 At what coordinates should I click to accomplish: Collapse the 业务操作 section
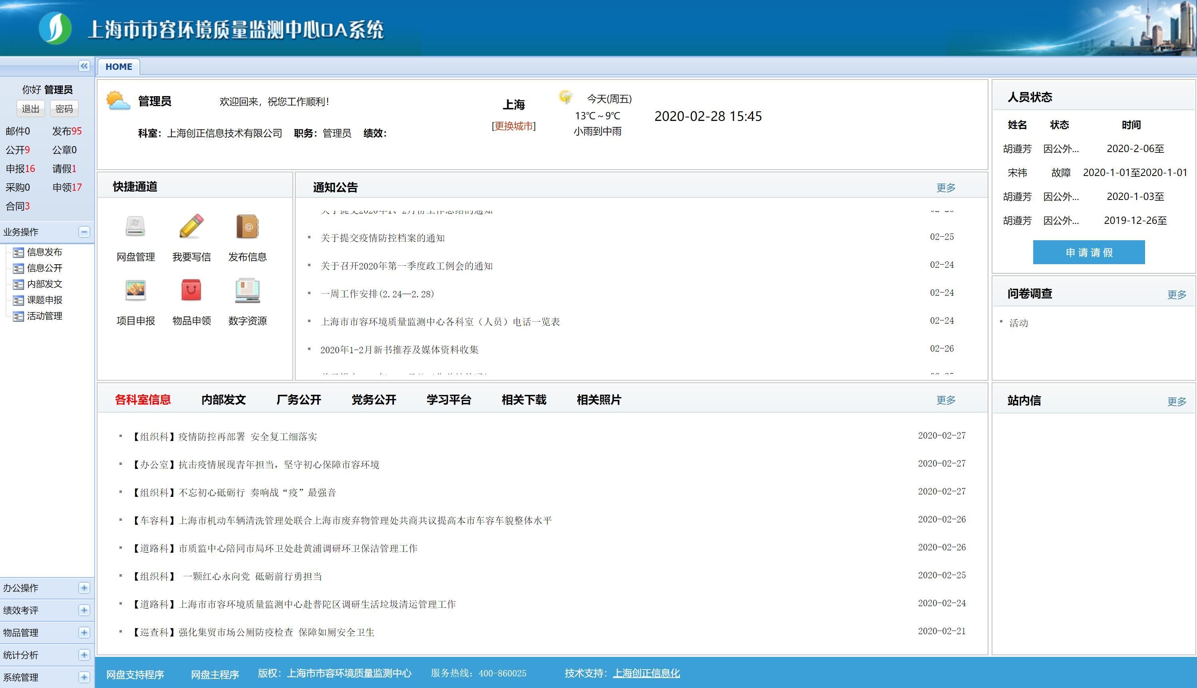(x=84, y=232)
